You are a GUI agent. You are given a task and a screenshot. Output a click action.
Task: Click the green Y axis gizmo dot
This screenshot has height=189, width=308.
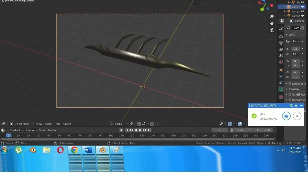click(x=262, y=9)
